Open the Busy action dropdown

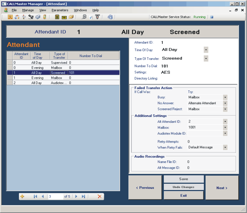[225, 97]
